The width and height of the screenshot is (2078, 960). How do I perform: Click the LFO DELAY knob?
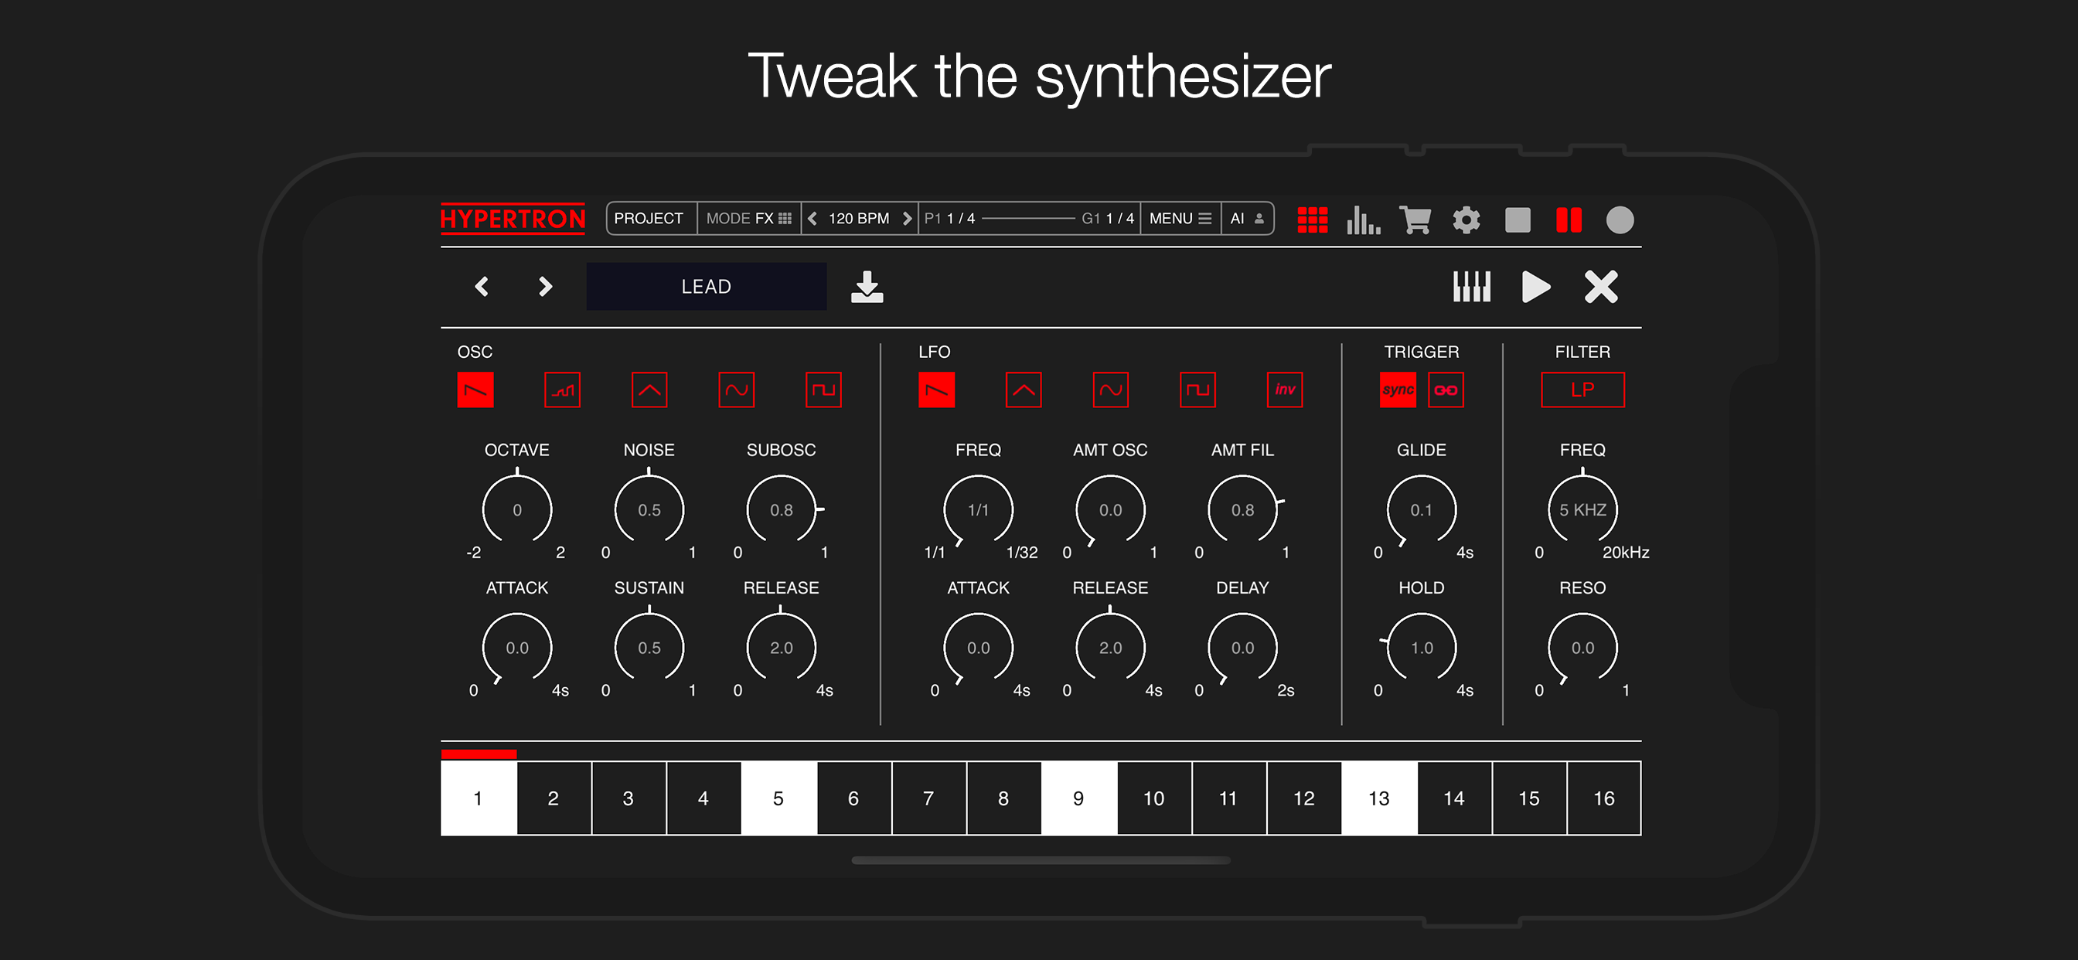(x=1243, y=648)
